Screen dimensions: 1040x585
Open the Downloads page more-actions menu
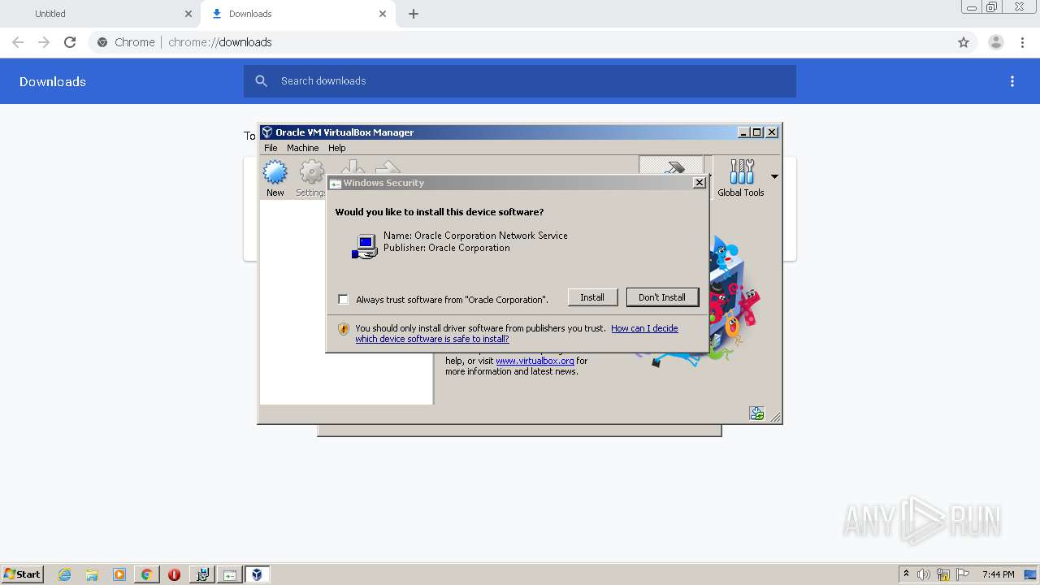(x=1012, y=81)
